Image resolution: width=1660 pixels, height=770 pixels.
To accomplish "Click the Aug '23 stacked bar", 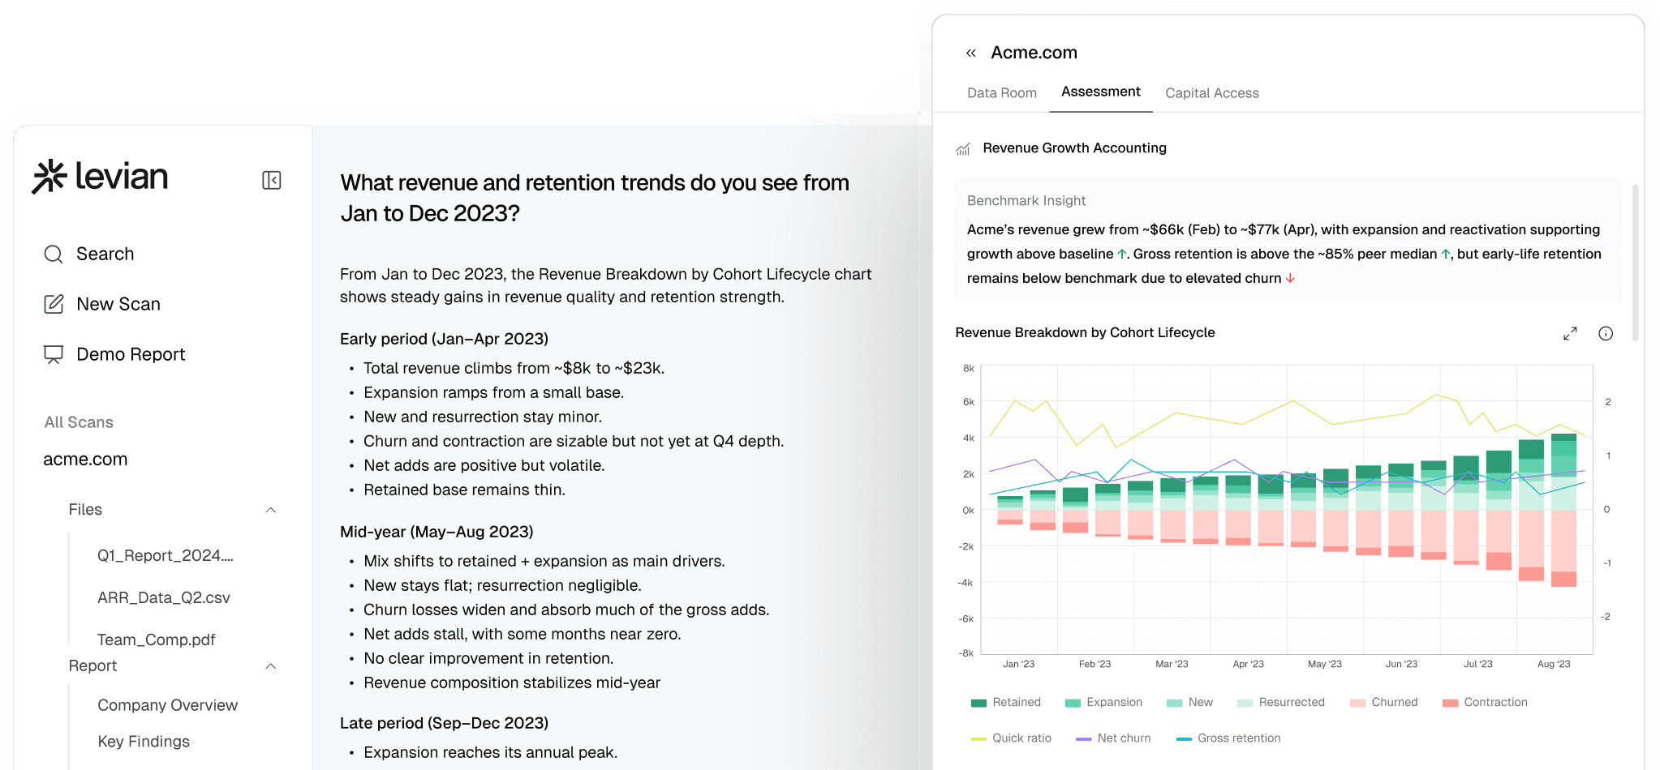I will (x=1563, y=510).
